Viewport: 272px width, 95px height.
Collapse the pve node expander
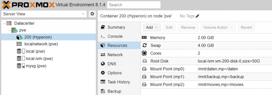[x=9, y=30]
